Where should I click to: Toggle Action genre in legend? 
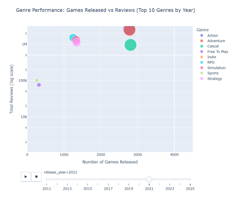(212, 36)
